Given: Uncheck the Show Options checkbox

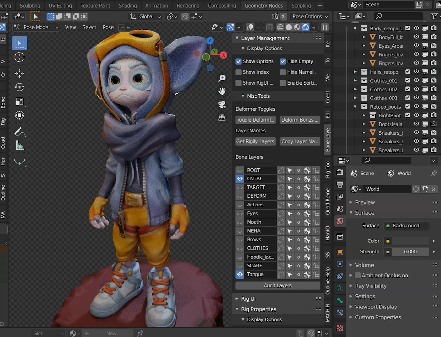Looking at the screenshot, I should (x=239, y=61).
